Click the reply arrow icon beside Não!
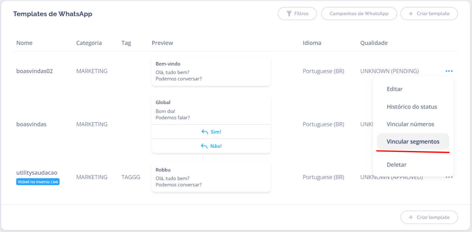 [204, 146]
